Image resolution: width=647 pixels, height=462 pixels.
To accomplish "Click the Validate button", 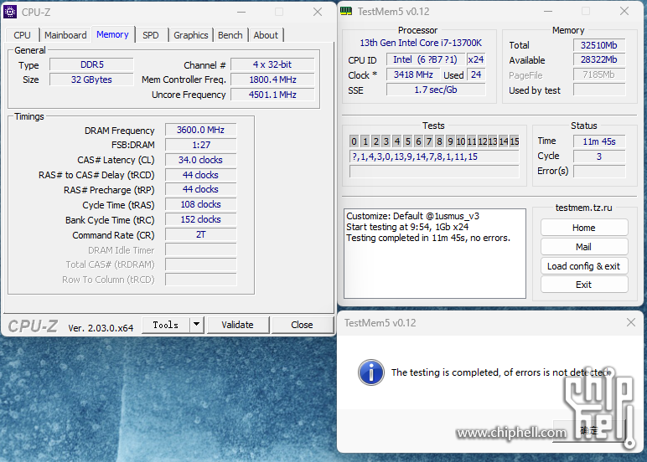I will coord(237,325).
